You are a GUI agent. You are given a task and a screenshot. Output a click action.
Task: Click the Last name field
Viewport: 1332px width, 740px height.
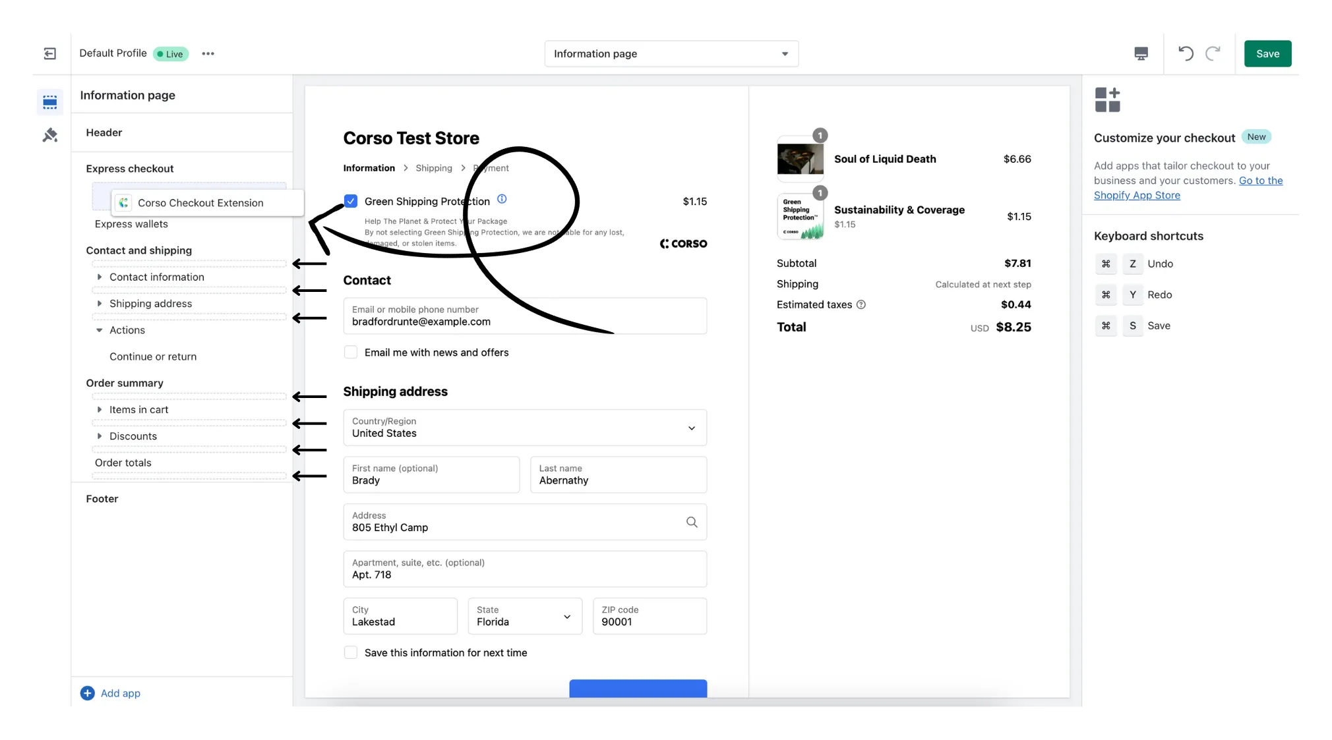point(619,474)
